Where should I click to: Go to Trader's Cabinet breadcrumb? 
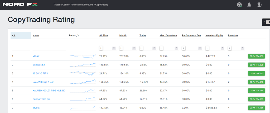coord(62,5)
